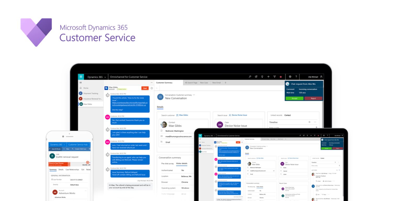Click the info icon beside End on the monitor
This screenshot has height=201, width=402.
coord(152,88)
